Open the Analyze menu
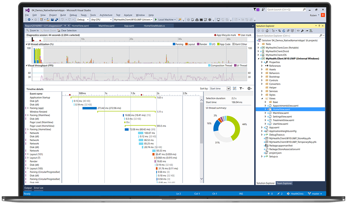348x204 pixels. tap(128, 15)
